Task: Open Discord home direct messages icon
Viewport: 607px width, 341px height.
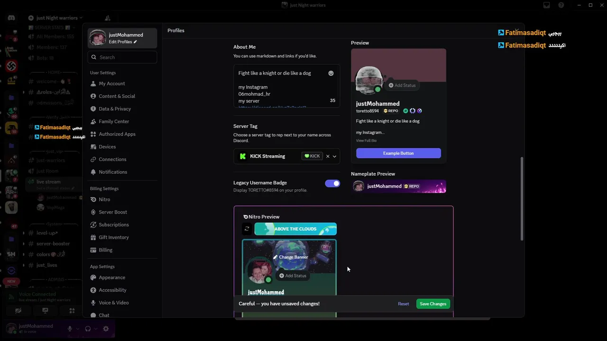Action: pyautogui.click(x=11, y=18)
